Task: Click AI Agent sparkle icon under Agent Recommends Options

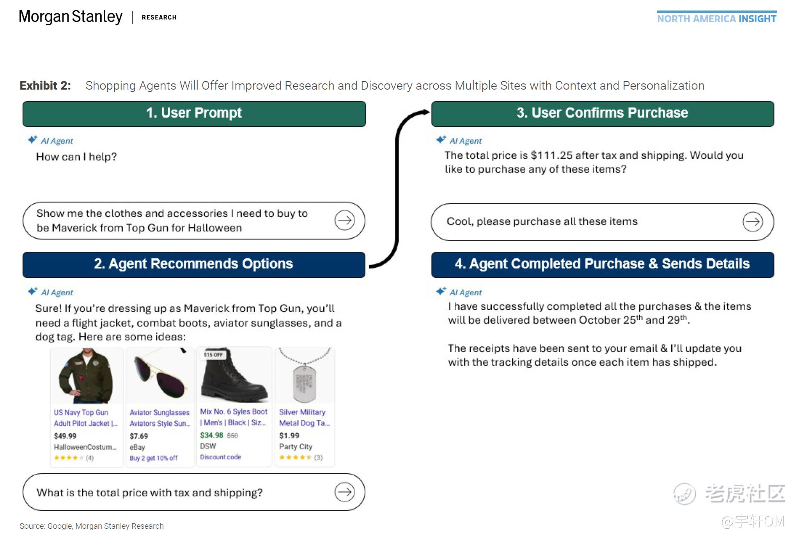Action: 32,291
